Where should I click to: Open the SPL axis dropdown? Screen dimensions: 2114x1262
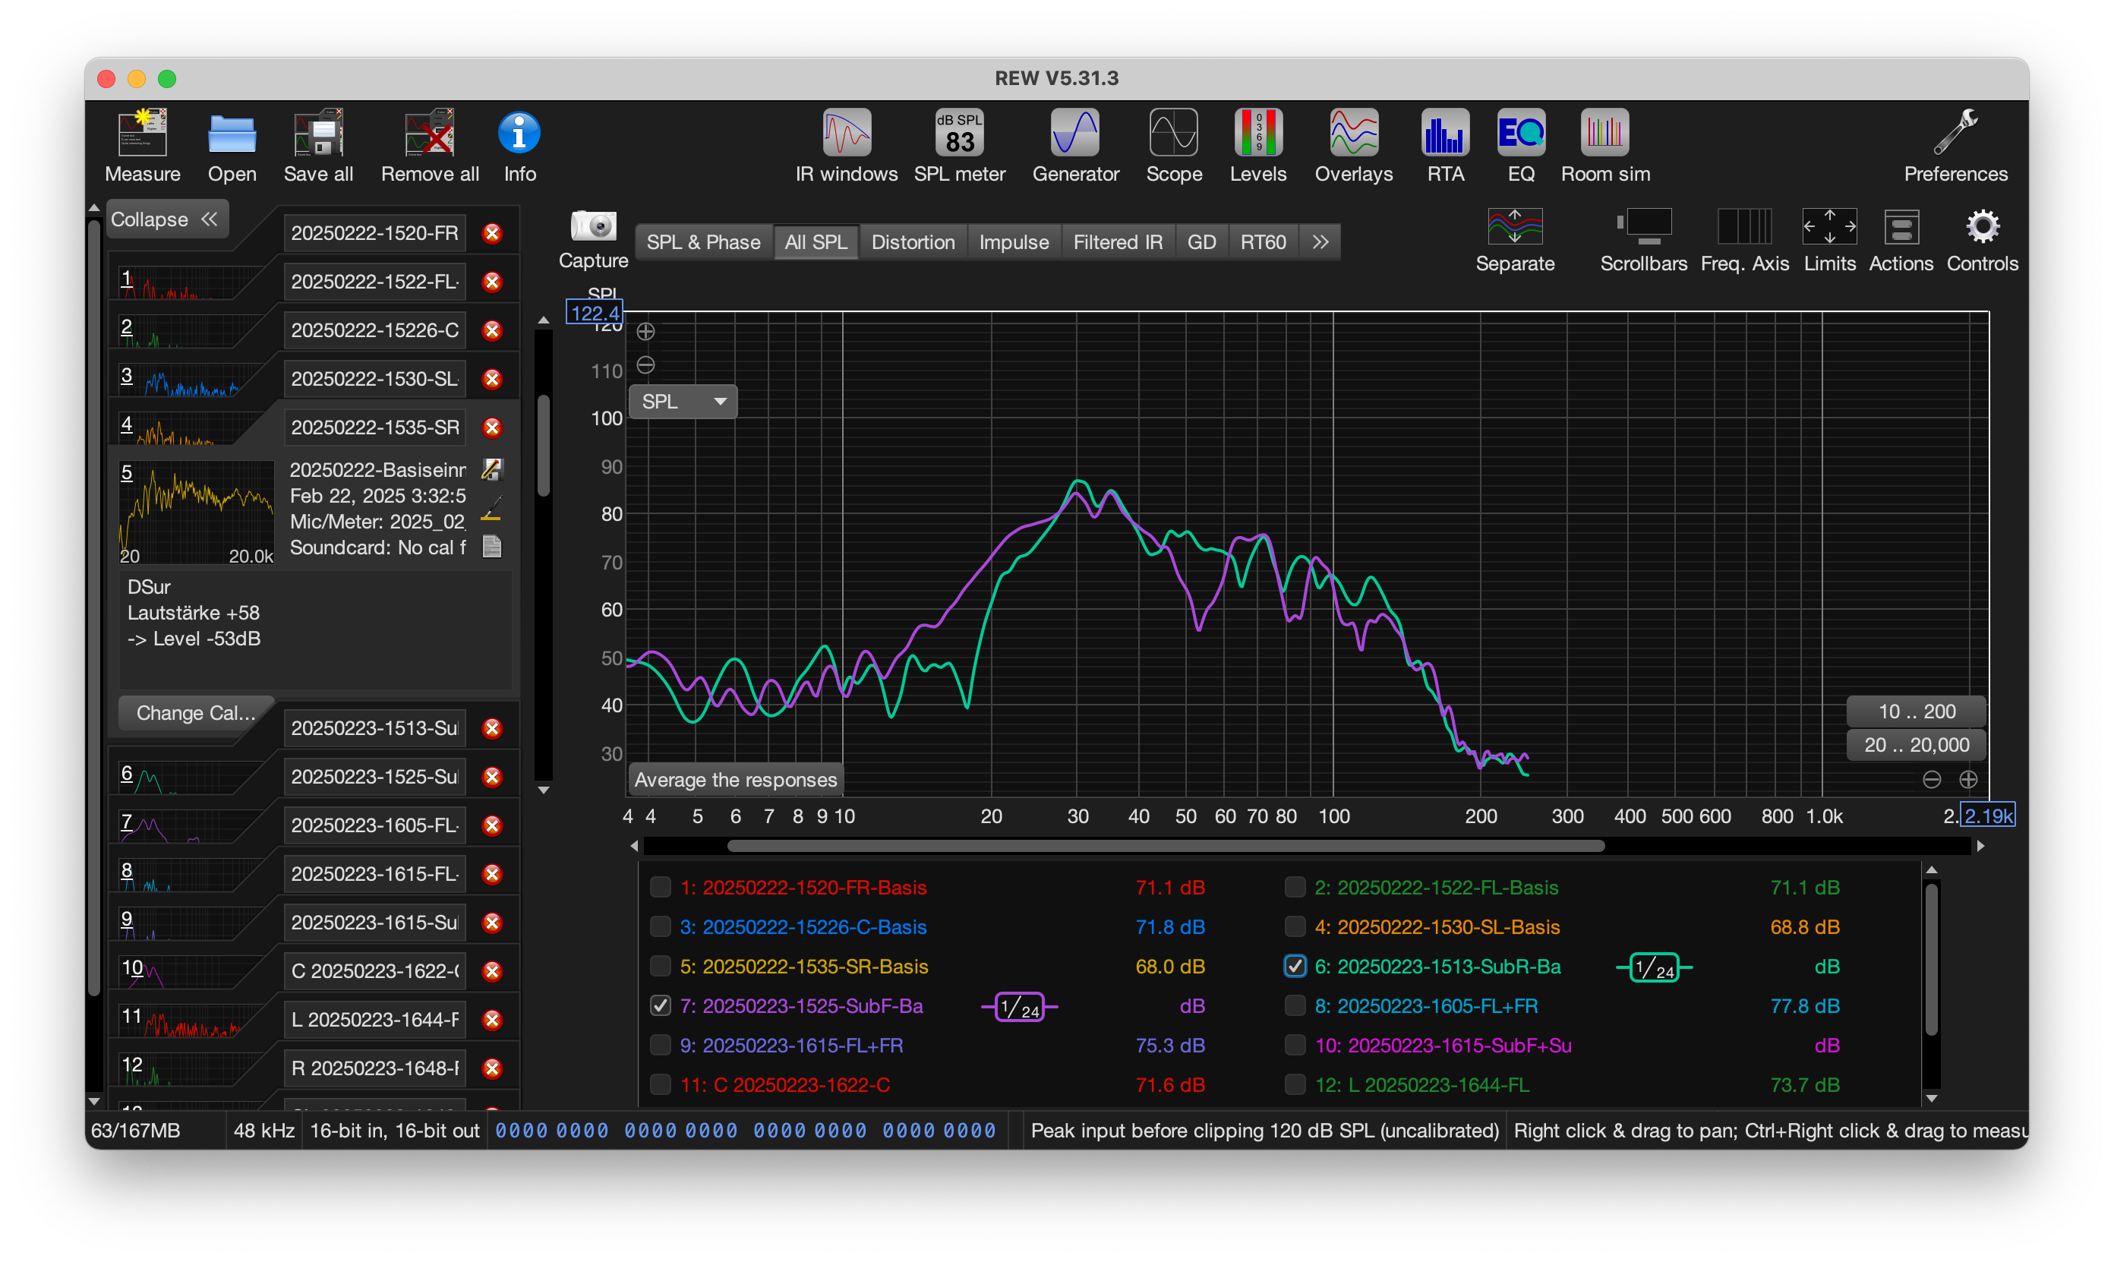pyautogui.click(x=683, y=402)
